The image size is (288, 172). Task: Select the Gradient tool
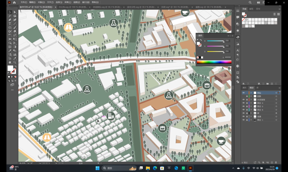15,47
